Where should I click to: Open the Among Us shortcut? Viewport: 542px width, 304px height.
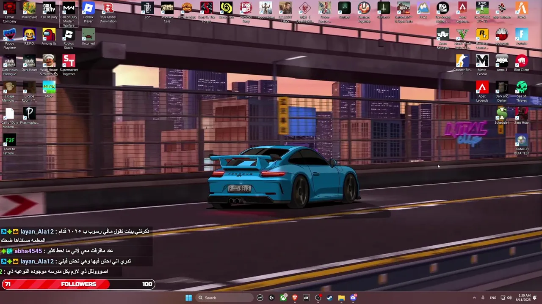coord(49,37)
